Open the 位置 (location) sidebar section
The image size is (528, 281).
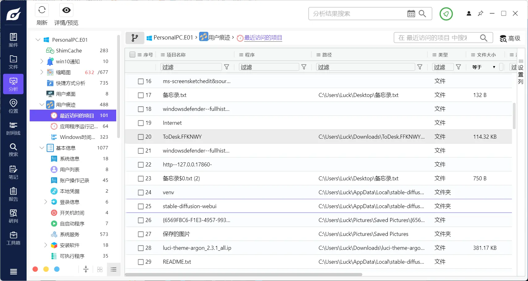[13, 106]
